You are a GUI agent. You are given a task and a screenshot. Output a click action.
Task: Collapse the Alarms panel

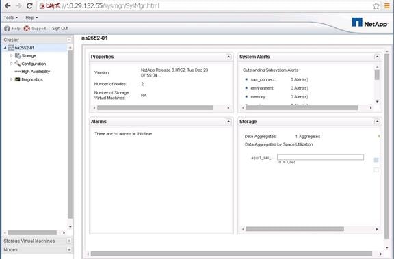pos(228,122)
